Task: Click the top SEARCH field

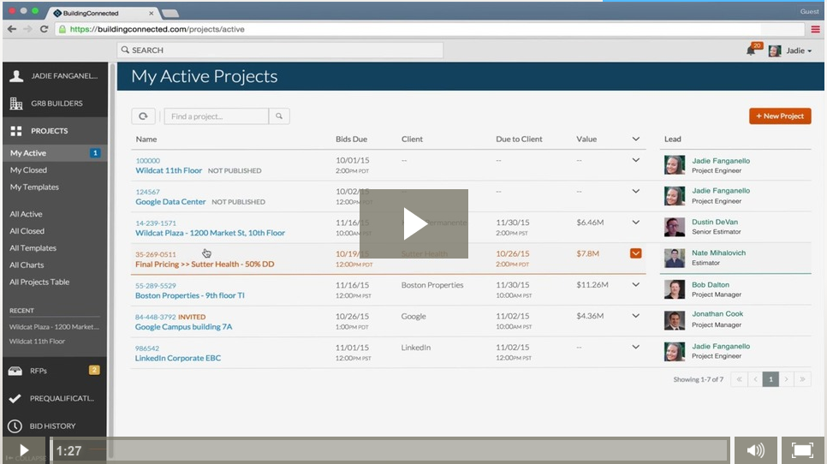Action: tap(280, 51)
